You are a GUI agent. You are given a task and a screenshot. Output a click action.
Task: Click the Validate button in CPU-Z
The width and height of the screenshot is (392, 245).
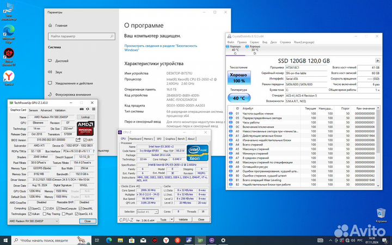[183, 219]
